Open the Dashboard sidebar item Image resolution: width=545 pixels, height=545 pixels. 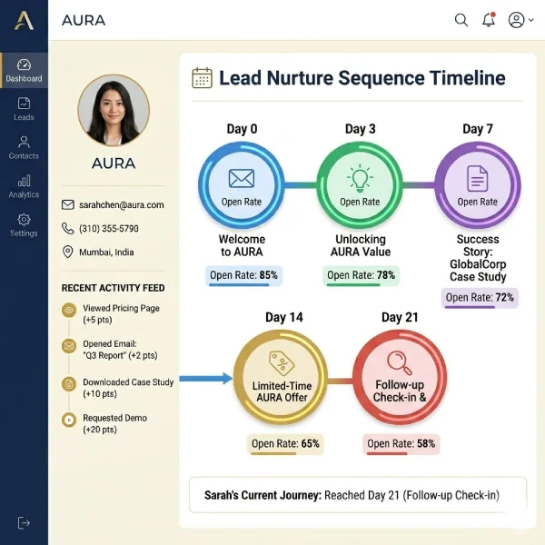tap(24, 71)
